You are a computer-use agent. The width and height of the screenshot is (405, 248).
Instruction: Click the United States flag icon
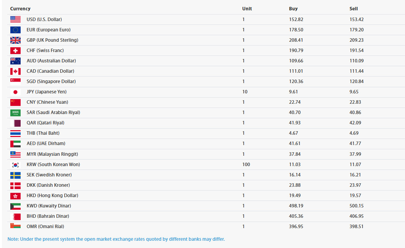point(16,20)
